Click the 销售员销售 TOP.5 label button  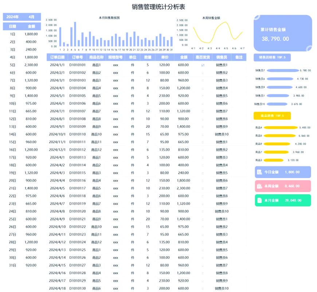tap(272, 58)
